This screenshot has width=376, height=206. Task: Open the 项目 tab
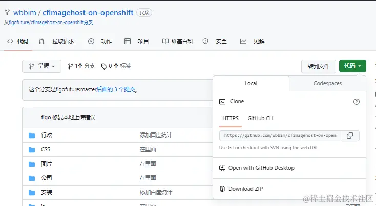pos(143,41)
